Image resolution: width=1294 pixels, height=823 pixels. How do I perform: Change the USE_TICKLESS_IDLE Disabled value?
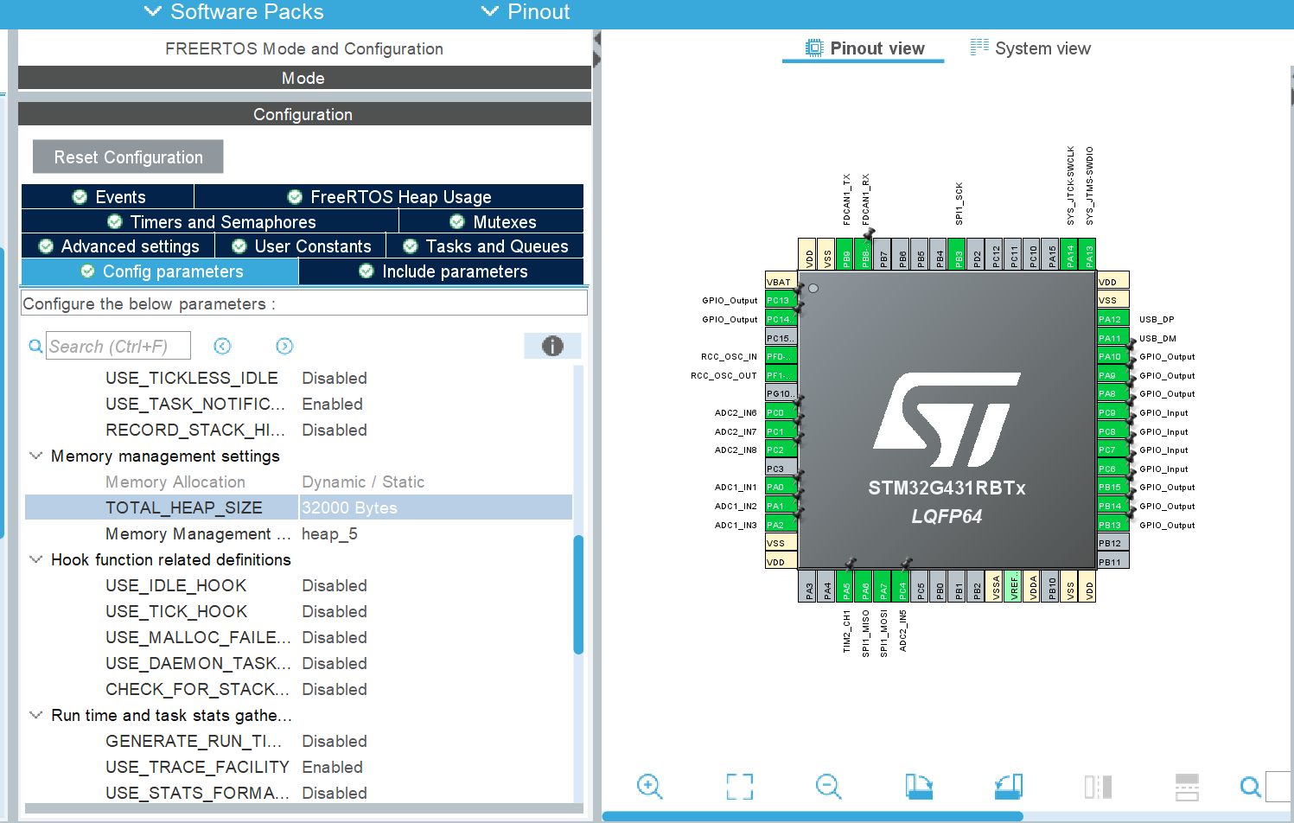pyautogui.click(x=335, y=378)
